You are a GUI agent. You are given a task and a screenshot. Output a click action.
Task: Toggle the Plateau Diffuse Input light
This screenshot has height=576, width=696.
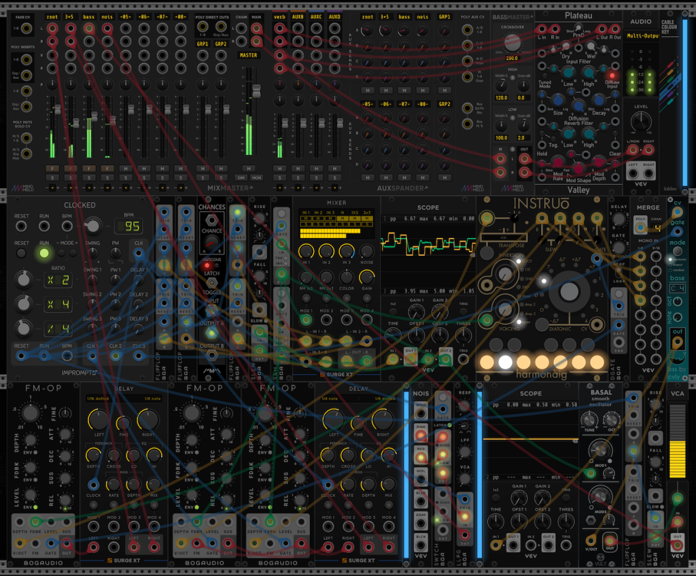click(x=612, y=75)
